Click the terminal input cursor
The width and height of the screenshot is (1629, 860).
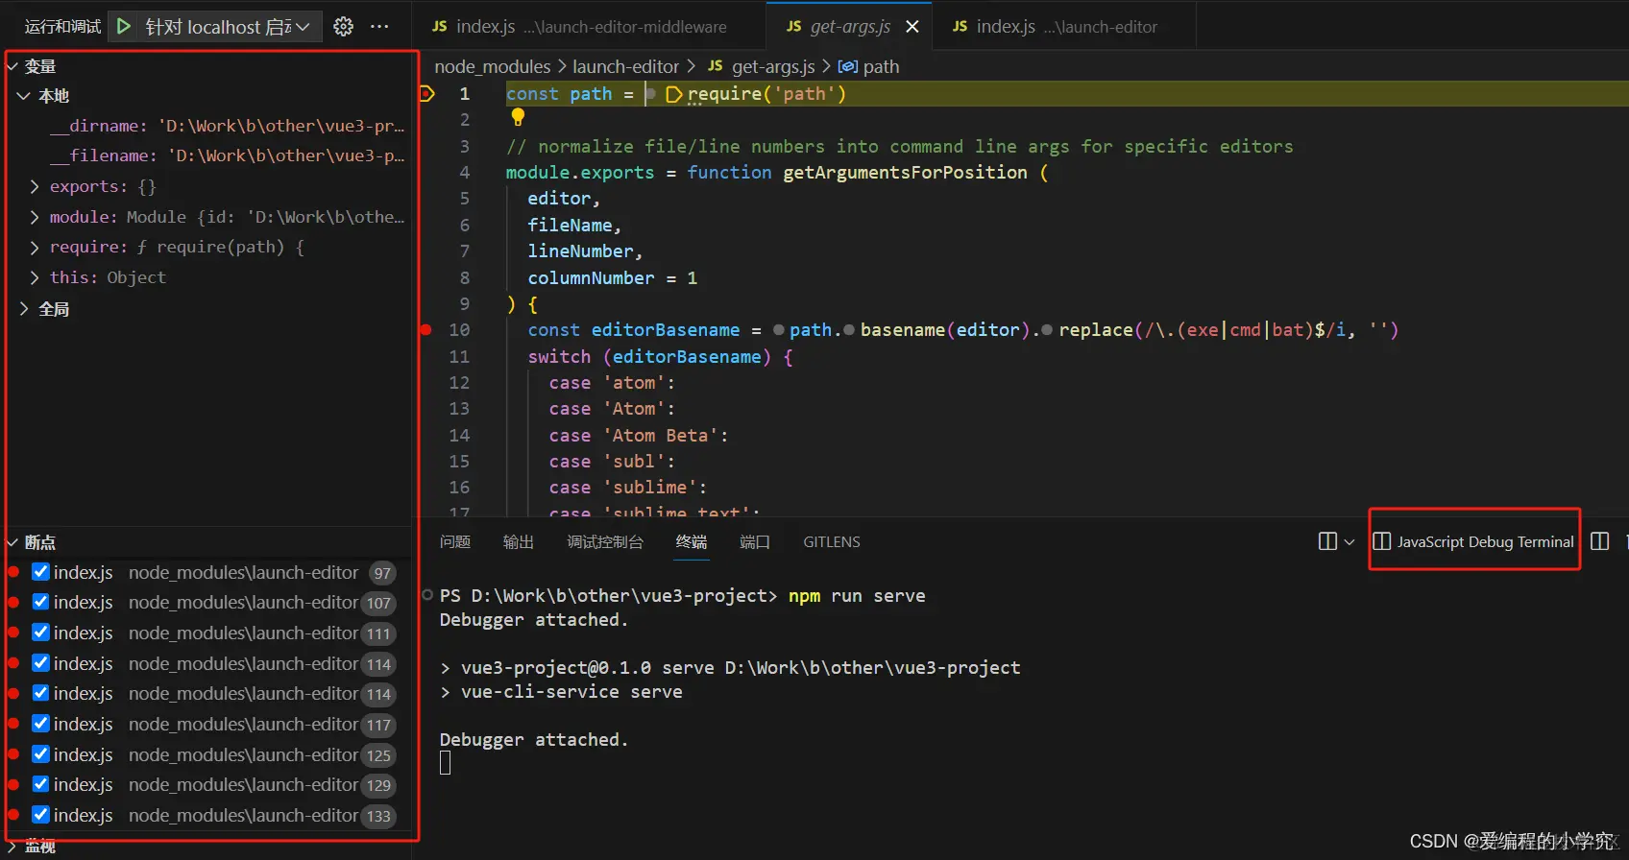tap(445, 763)
